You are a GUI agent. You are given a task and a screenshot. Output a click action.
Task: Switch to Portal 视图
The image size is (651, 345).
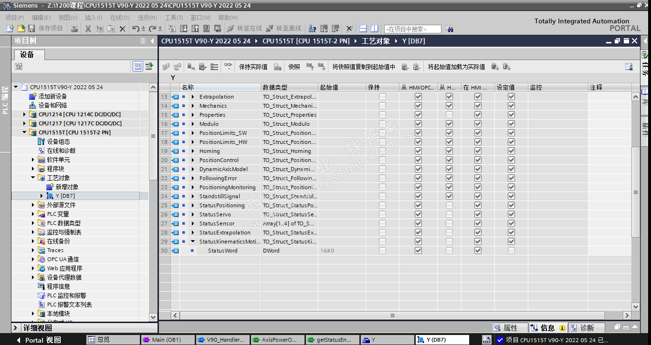[x=39, y=340]
